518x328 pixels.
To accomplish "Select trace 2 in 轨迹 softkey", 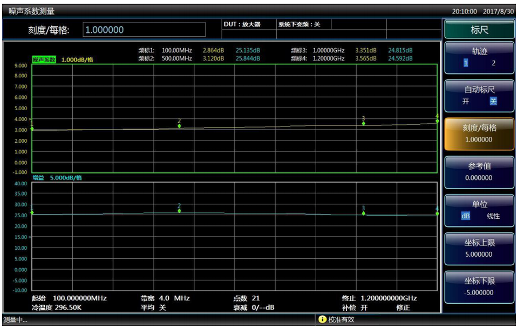I will pyautogui.click(x=493, y=63).
